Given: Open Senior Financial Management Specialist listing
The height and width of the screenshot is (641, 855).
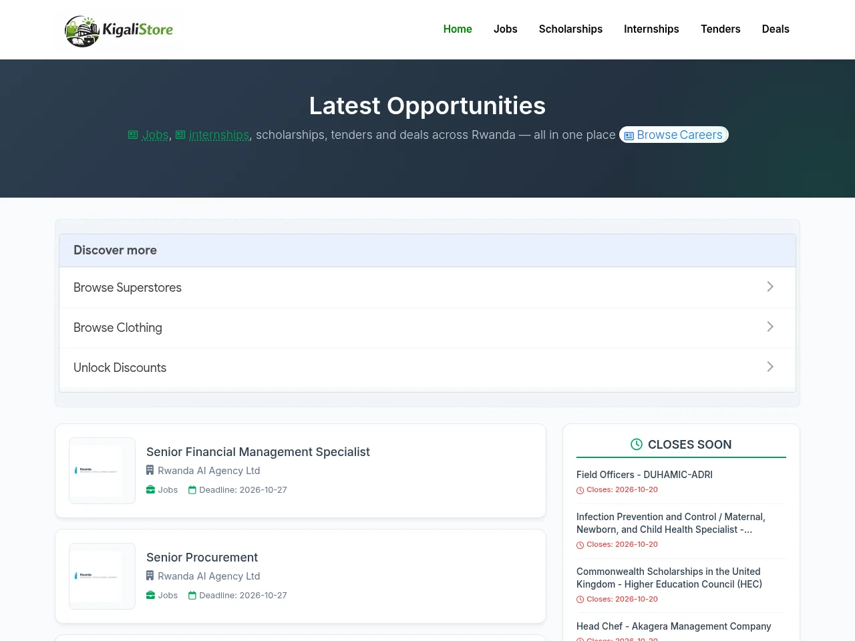Looking at the screenshot, I should coord(258,452).
